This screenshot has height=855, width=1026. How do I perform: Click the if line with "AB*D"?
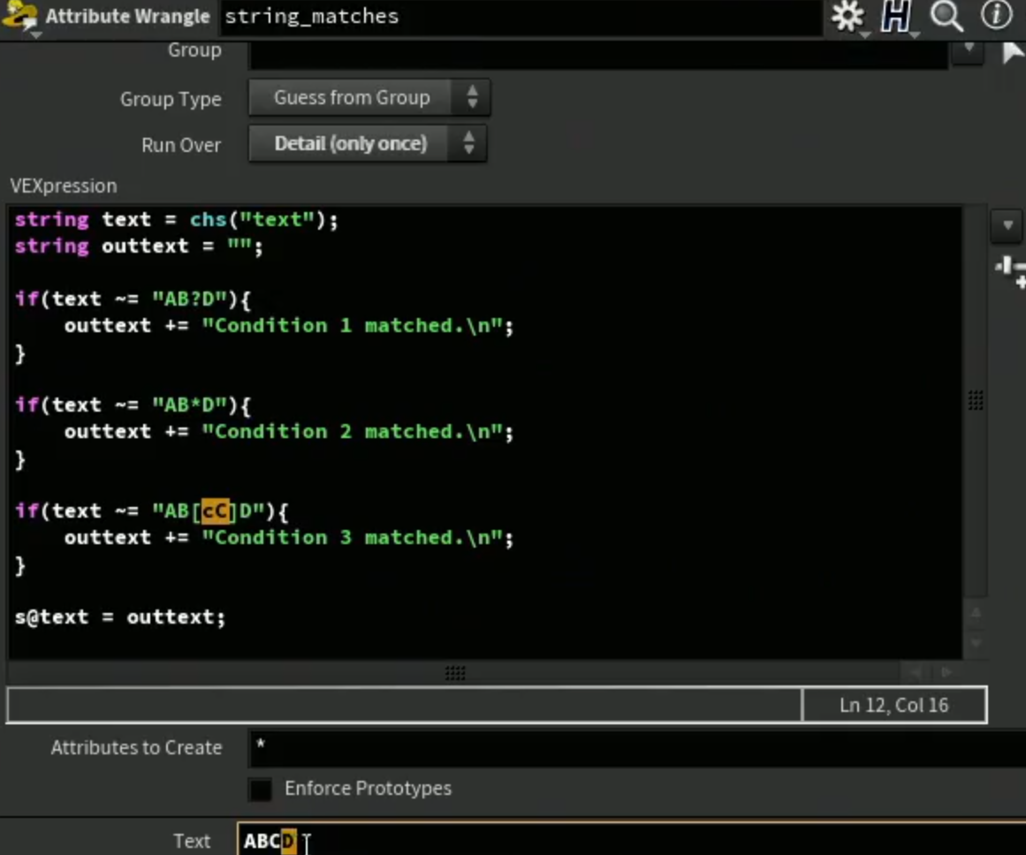133,405
